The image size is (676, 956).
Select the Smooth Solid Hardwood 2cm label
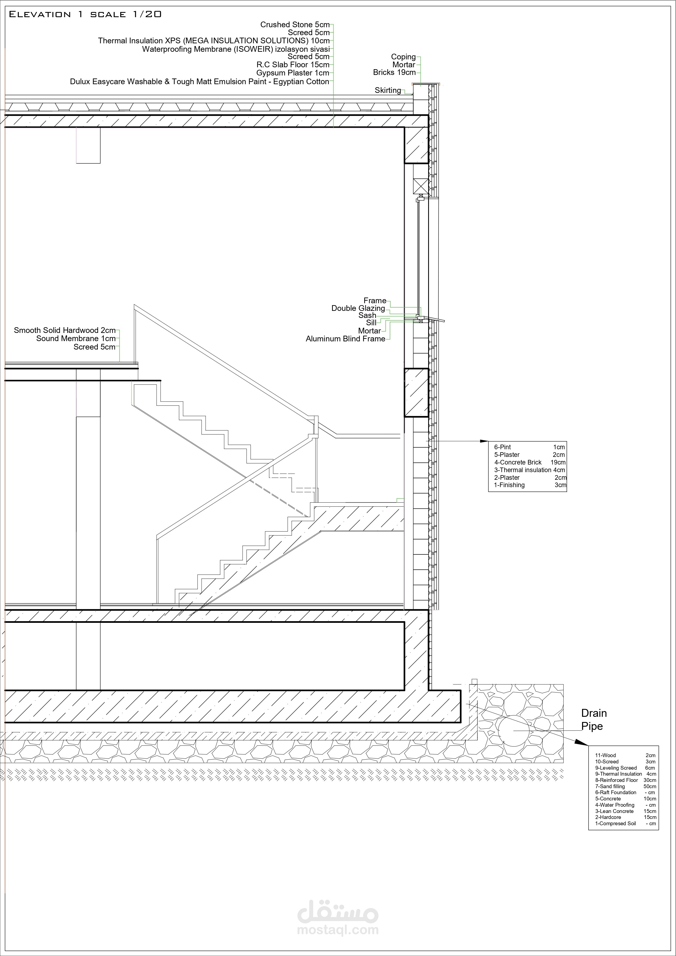click(x=65, y=330)
